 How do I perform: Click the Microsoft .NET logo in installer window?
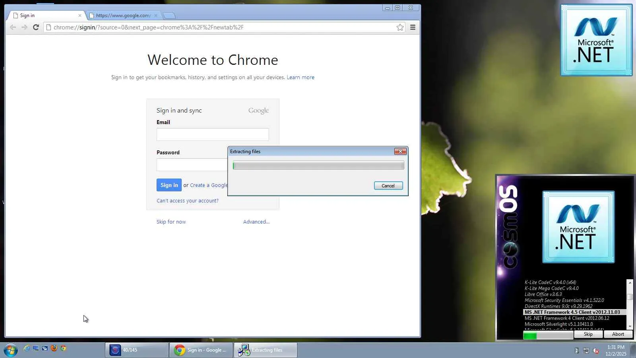tap(578, 227)
